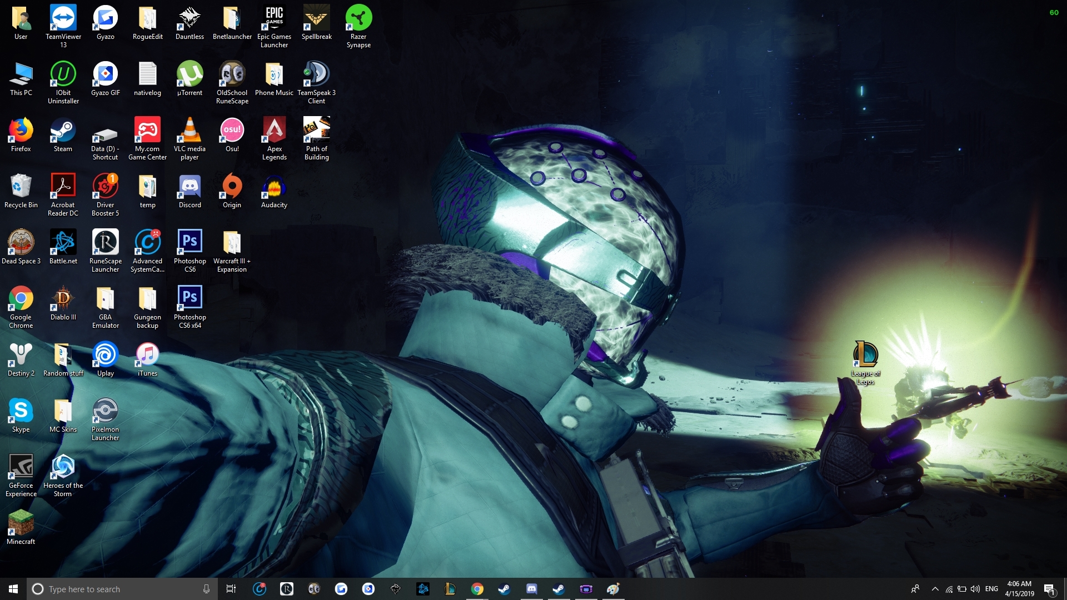Viewport: 1067px width, 600px height.
Task: Open the ENG language input selector
Action: [x=991, y=589]
